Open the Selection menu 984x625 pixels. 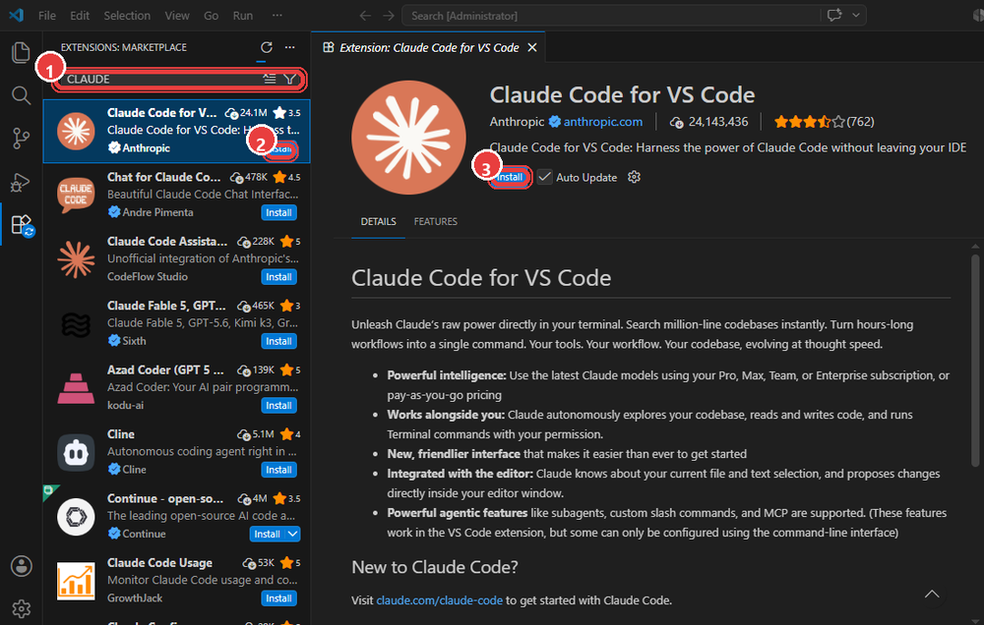pos(127,16)
